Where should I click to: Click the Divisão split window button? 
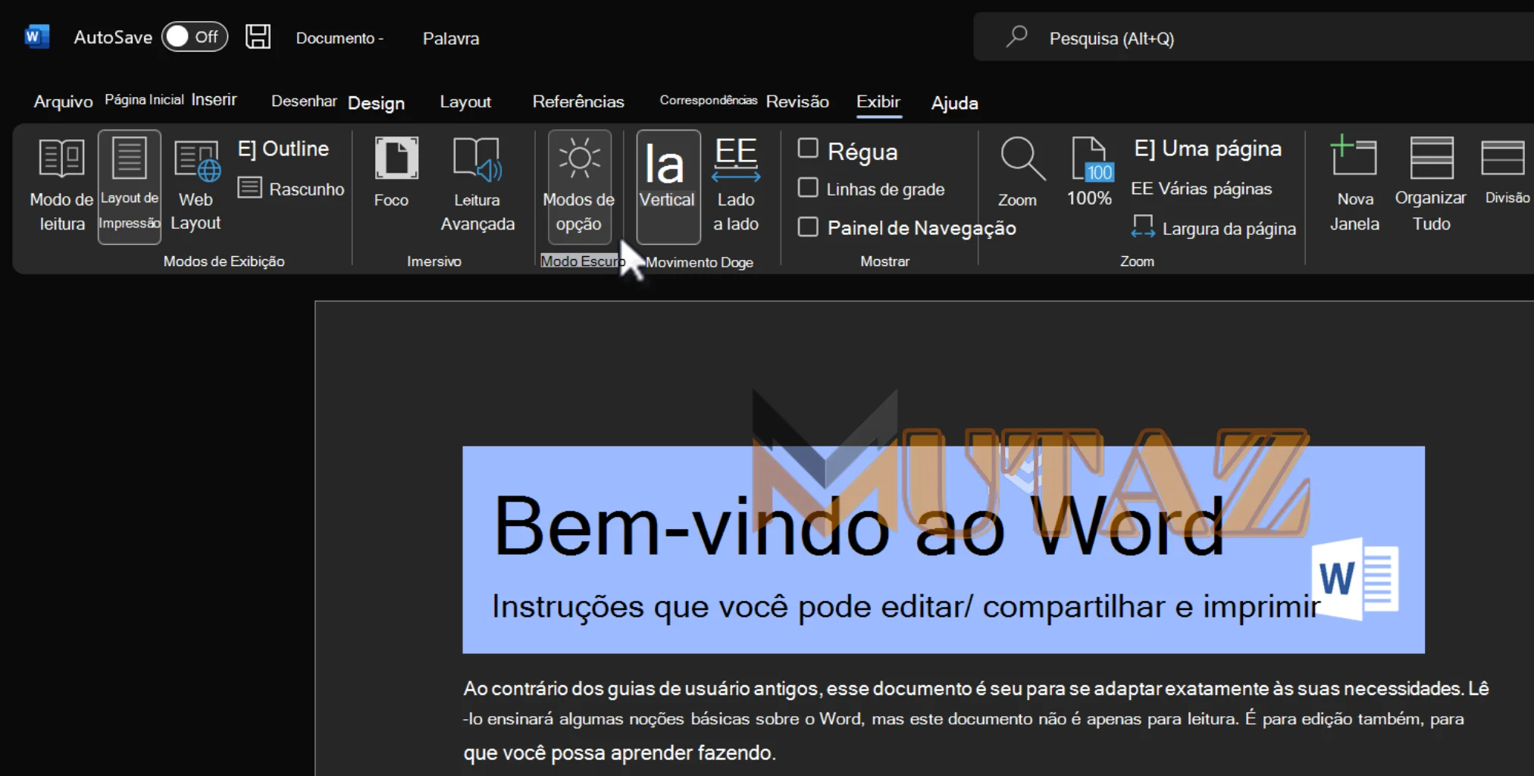1506,173
